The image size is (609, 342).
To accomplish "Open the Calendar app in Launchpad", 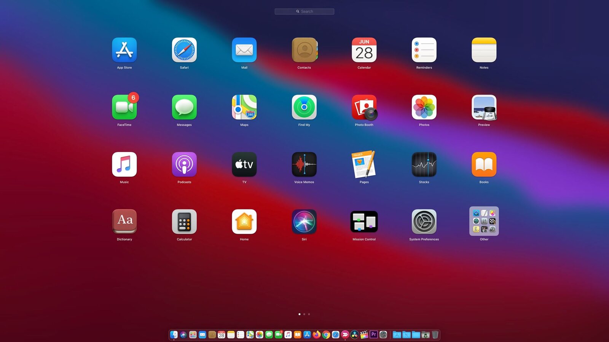I will (x=364, y=50).
